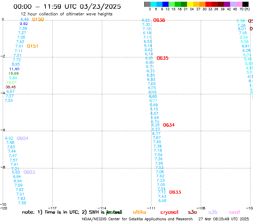Screen dimensions: 253x222
Task: Click the -117 longitude axis label
Action: pos(52,208)
